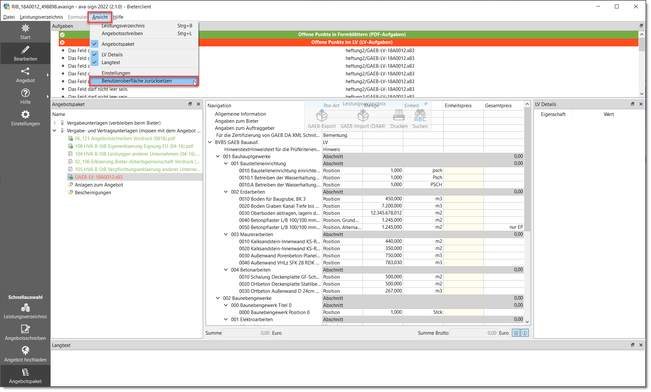
Task: Open the Datei menu
Action: pos(9,17)
